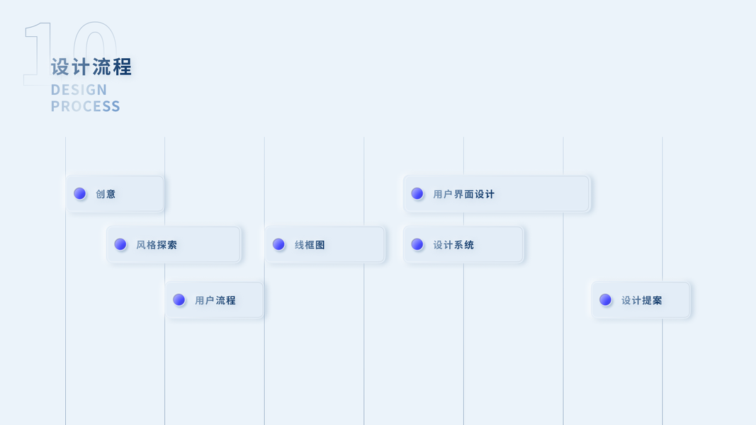The height and width of the screenshot is (425, 756).
Task: Select the 用户流程 card label text
Action: [215, 300]
